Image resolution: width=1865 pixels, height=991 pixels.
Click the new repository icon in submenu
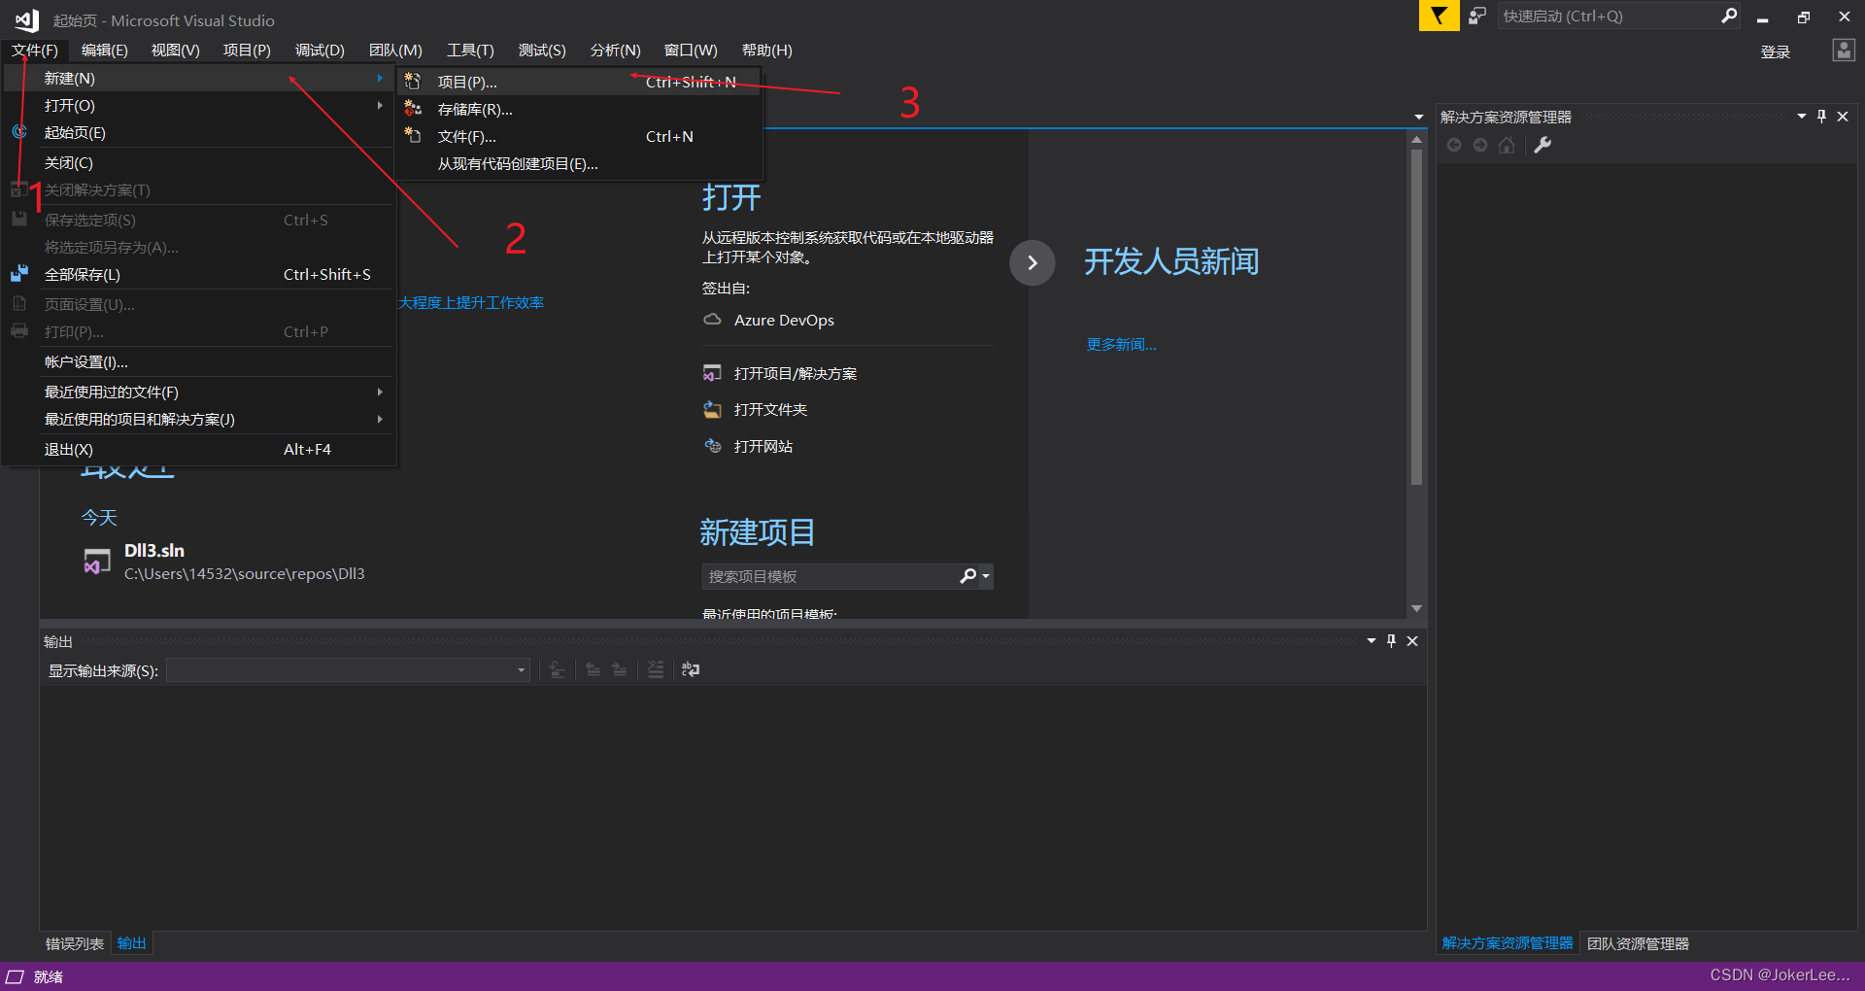tap(413, 109)
